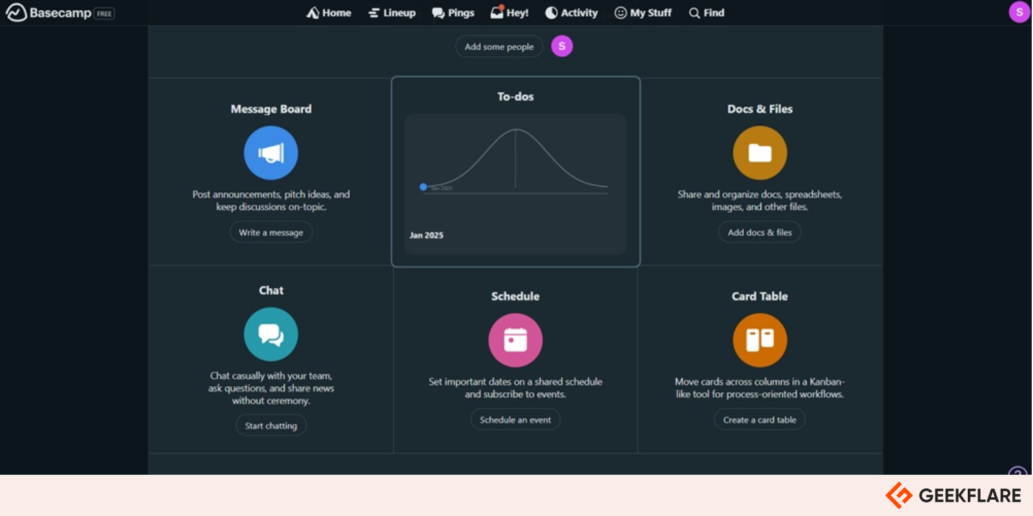1033x516 pixels.
Task: Click the orange folder Docs & Files icon
Action: [760, 153]
